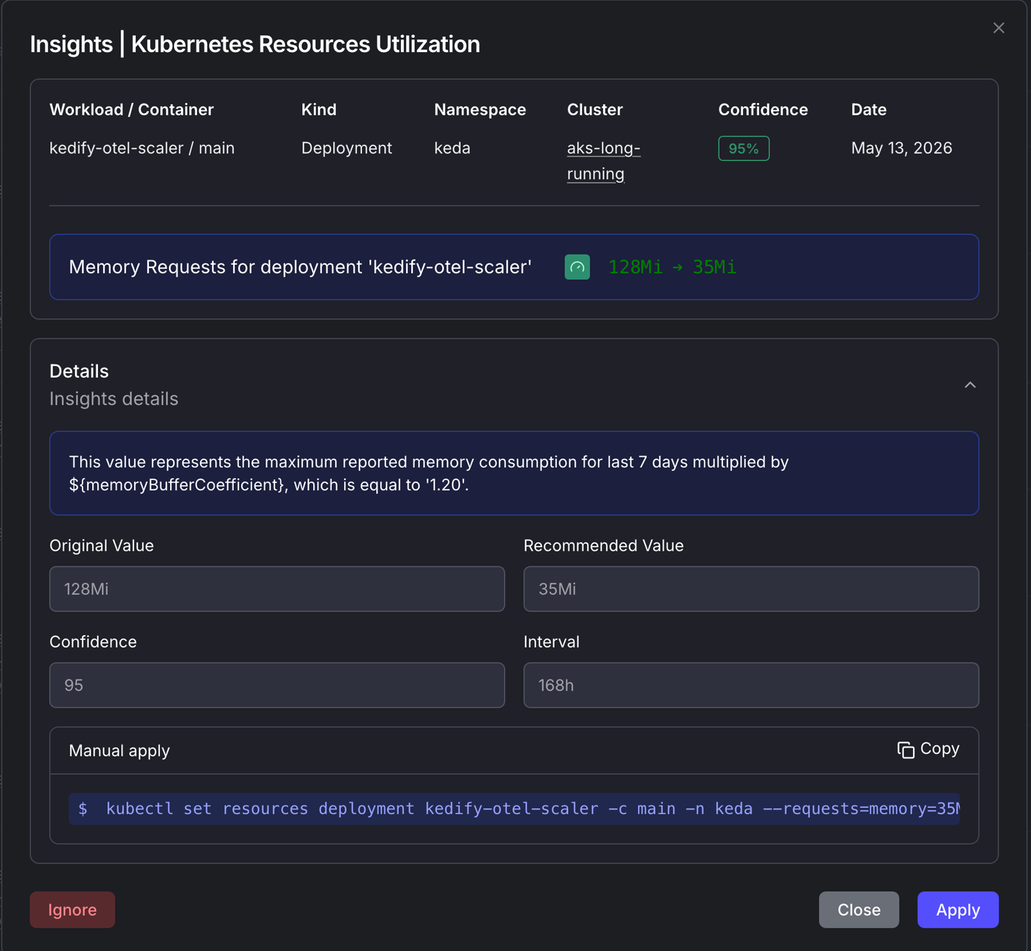Image resolution: width=1031 pixels, height=951 pixels.
Task: Click the 'Insights | Kubernetes Resources Utilization' title
Action: point(255,44)
